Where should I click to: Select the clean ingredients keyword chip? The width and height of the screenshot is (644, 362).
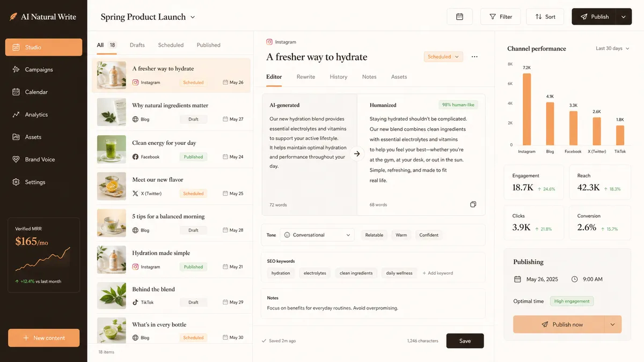click(x=356, y=273)
